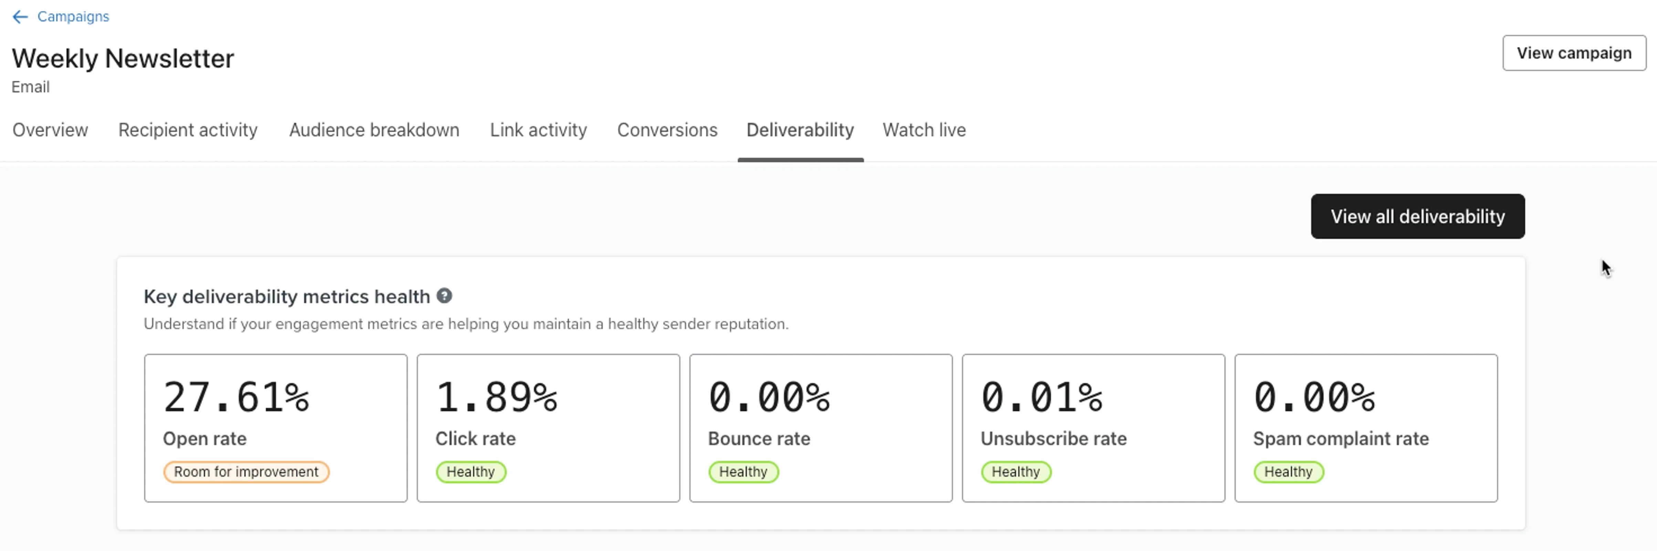Click the View all deliverability button

1418,216
